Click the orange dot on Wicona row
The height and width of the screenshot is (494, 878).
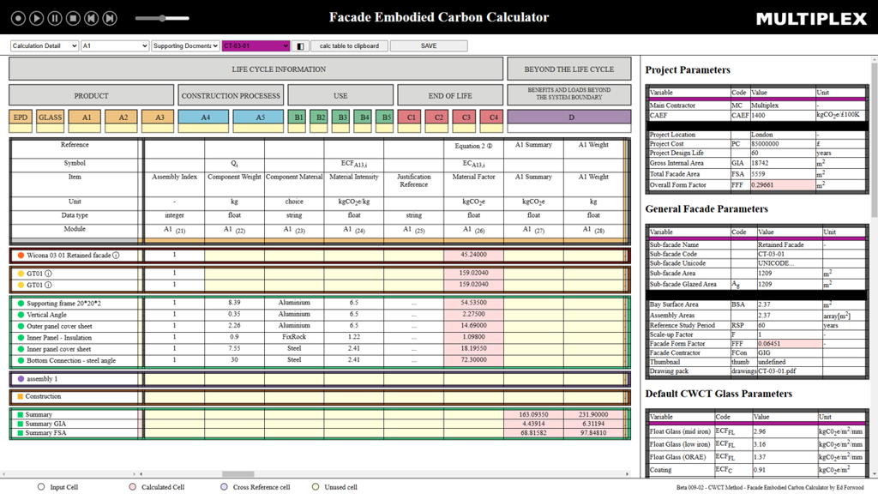[21, 256]
